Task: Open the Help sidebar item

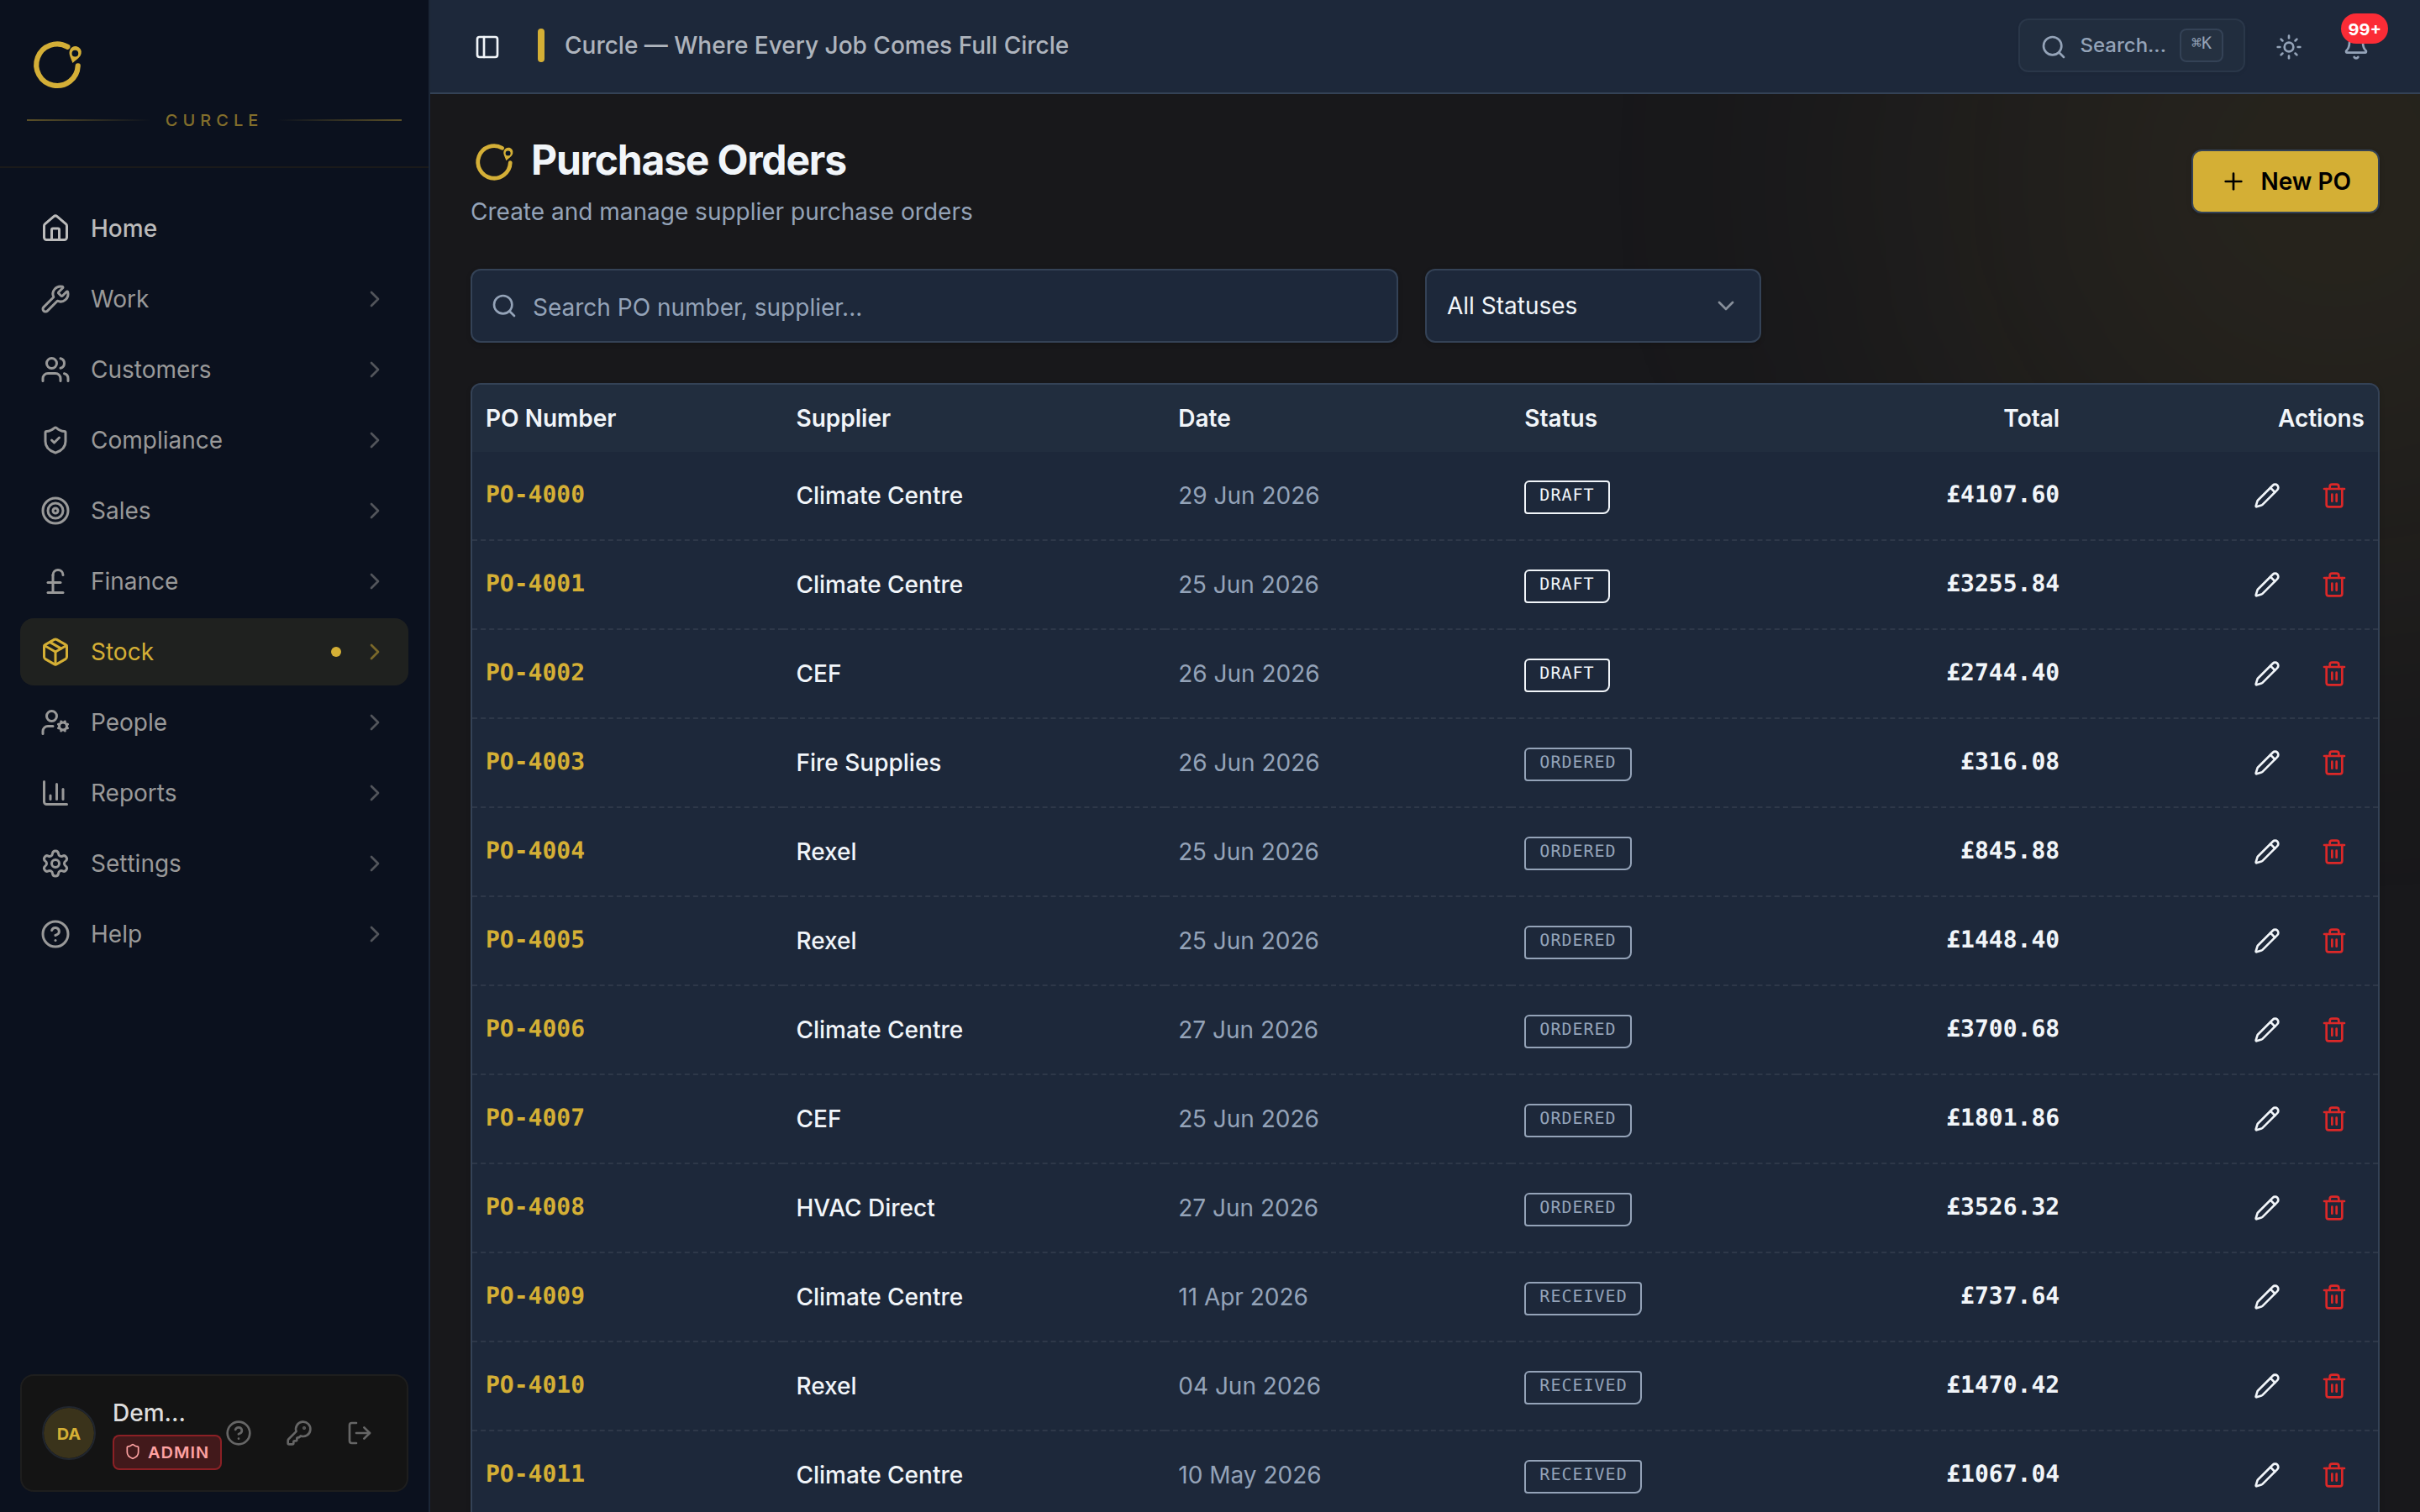Action: click(214, 934)
